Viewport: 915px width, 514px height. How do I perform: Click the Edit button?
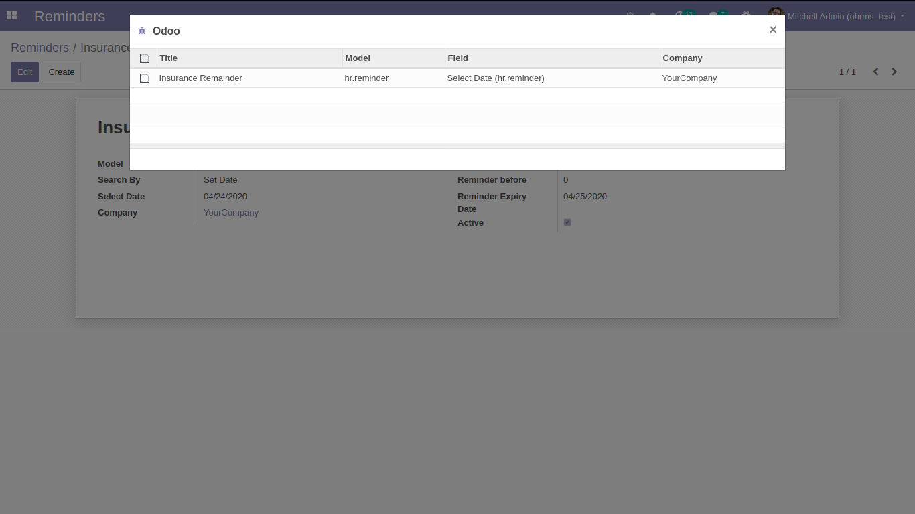click(x=25, y=72)
